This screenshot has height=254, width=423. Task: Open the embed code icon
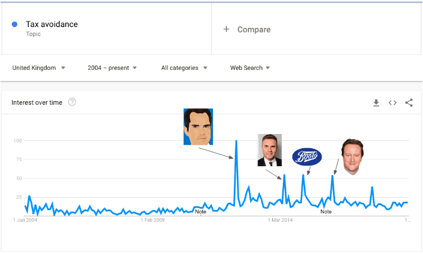tap(393, 103)
